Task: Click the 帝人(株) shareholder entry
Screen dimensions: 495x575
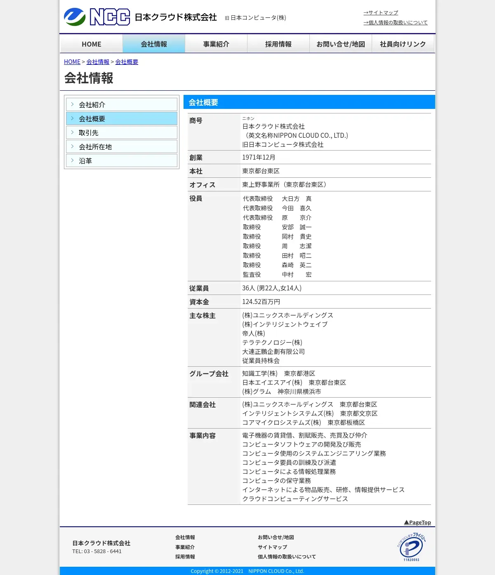Action: click(x=254, y=333)
